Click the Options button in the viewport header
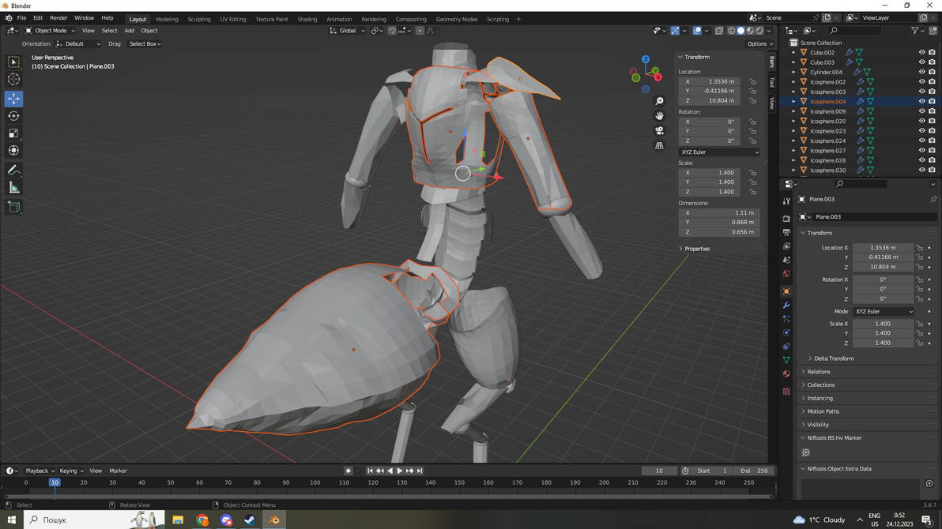Screen dimensions: 942x529 point(758,43)
